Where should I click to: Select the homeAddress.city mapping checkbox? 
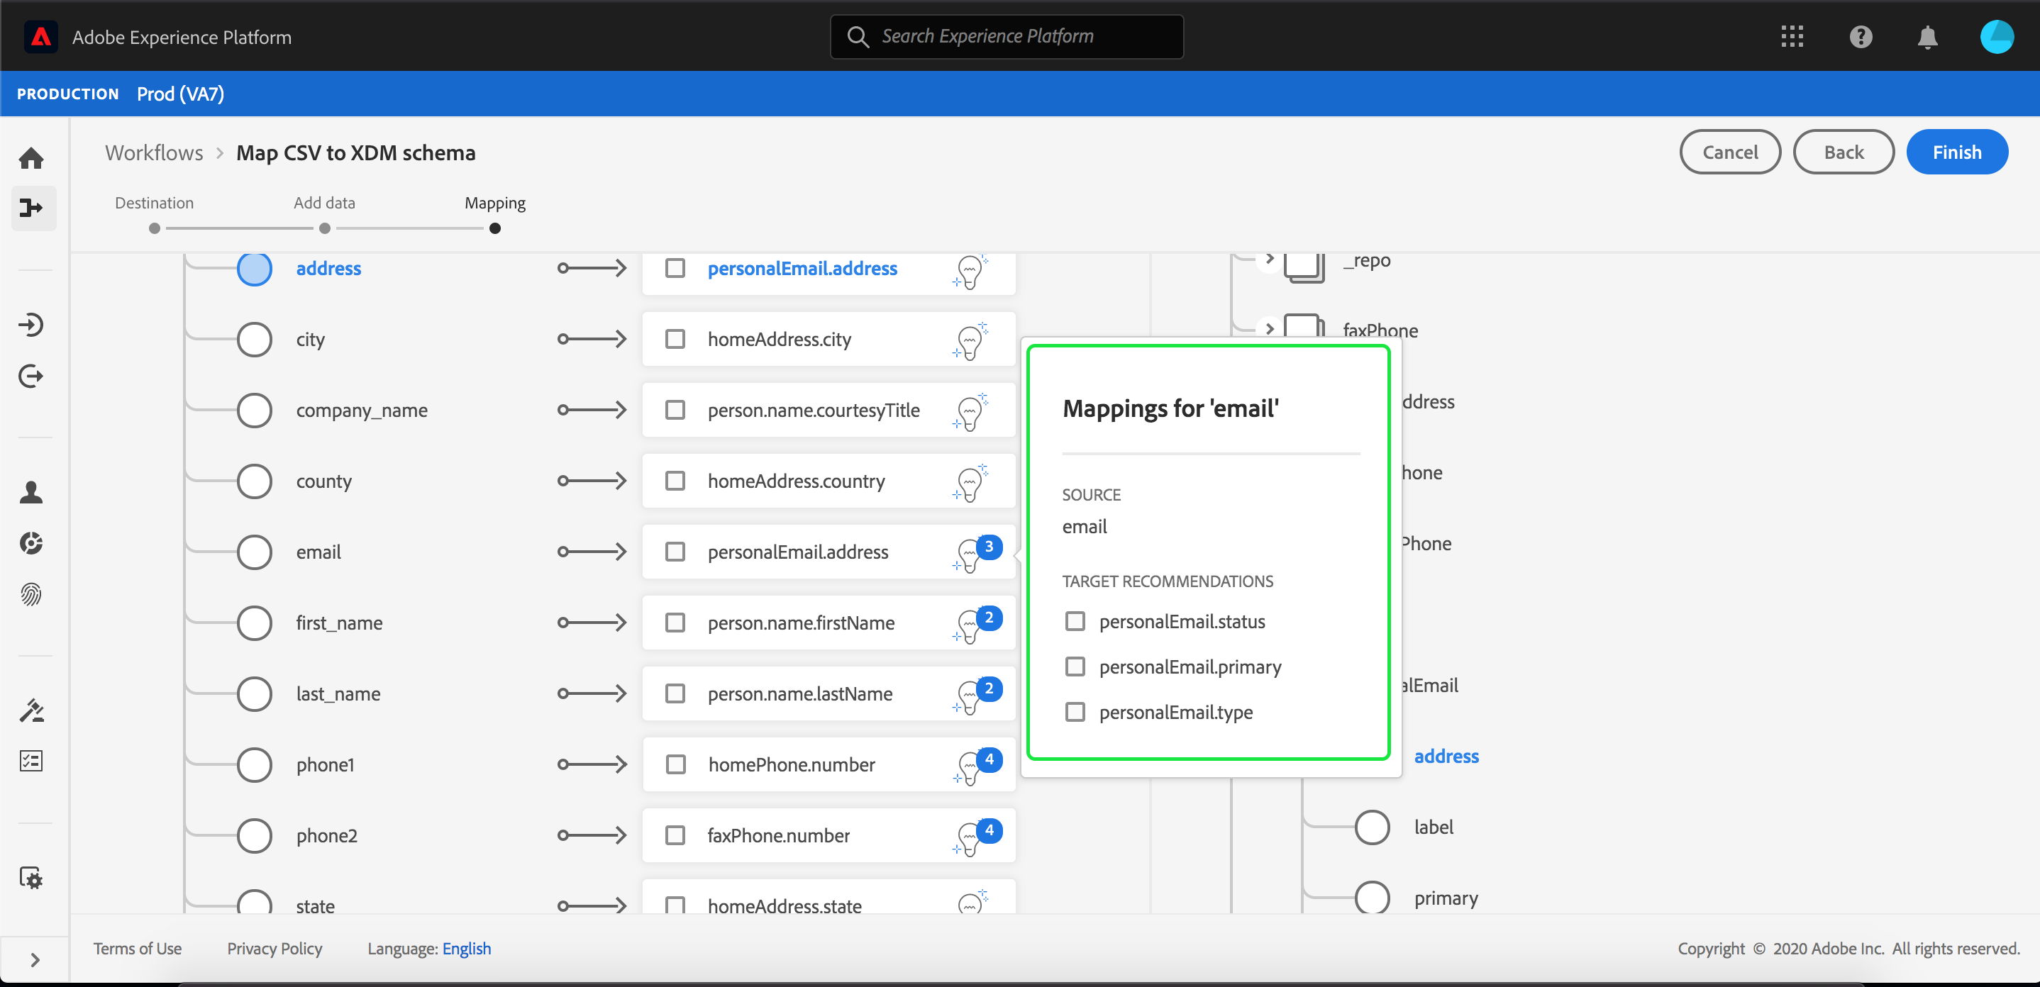(x=675, y=340)
